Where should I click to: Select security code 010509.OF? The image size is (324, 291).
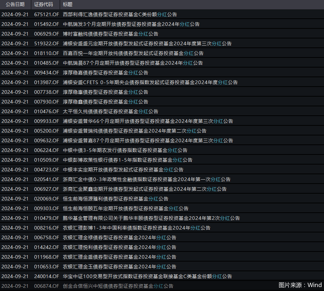(46, 160)
